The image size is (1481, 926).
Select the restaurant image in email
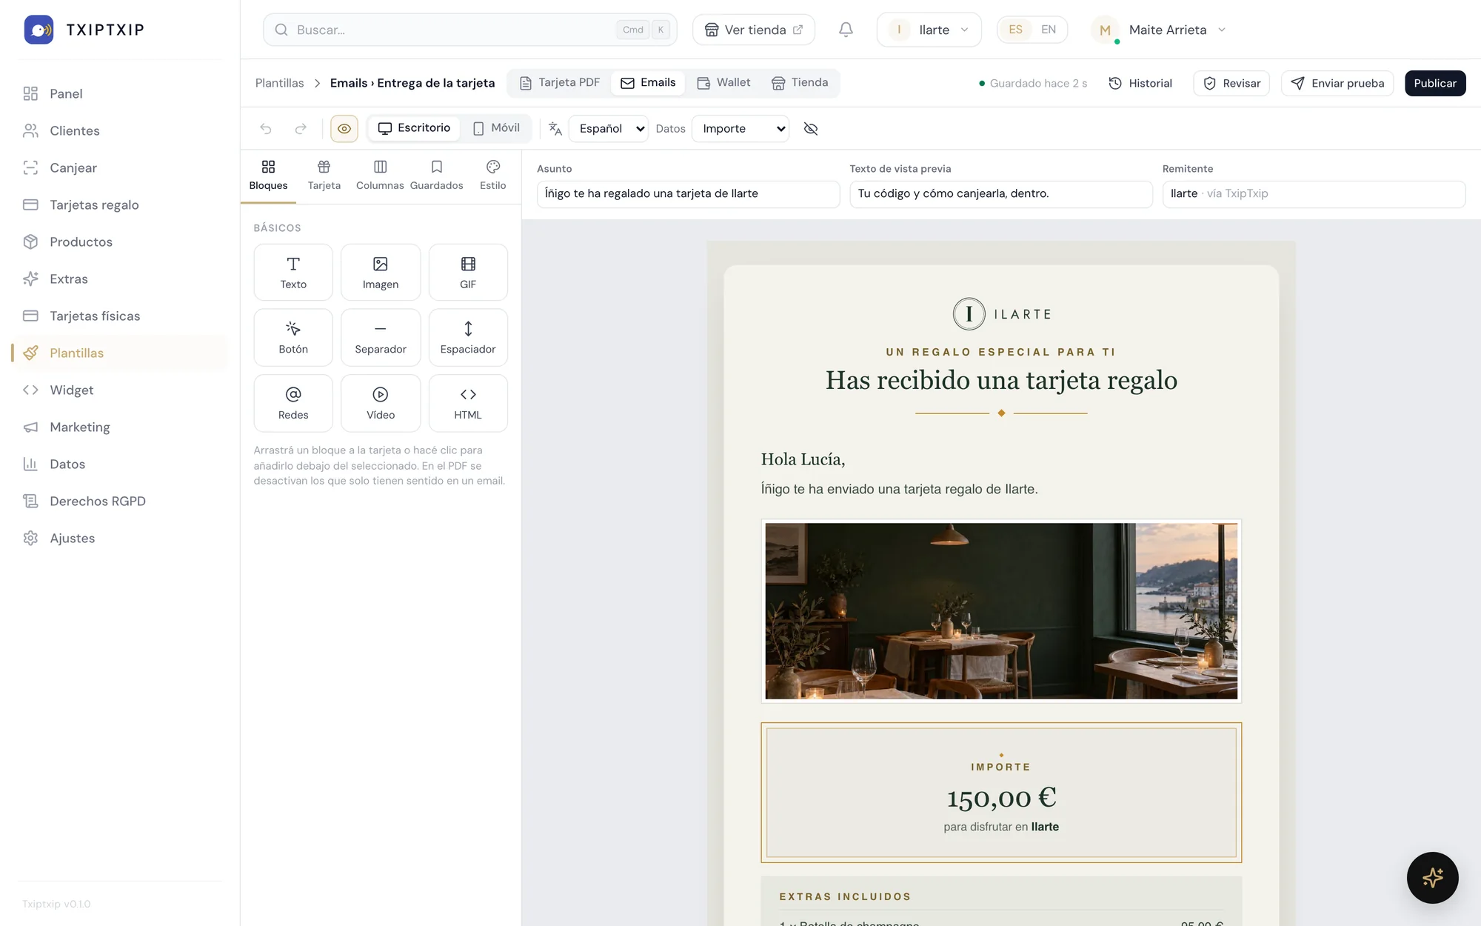[1001, 611]
